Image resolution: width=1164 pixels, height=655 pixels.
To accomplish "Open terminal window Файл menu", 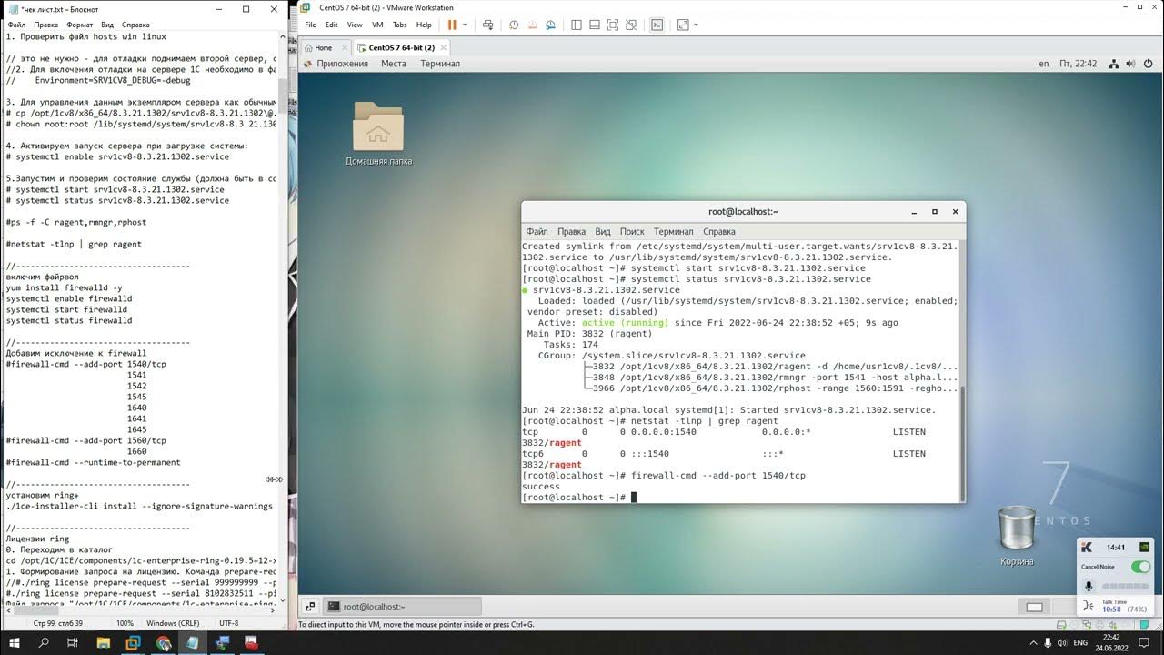I will (537, 232).
